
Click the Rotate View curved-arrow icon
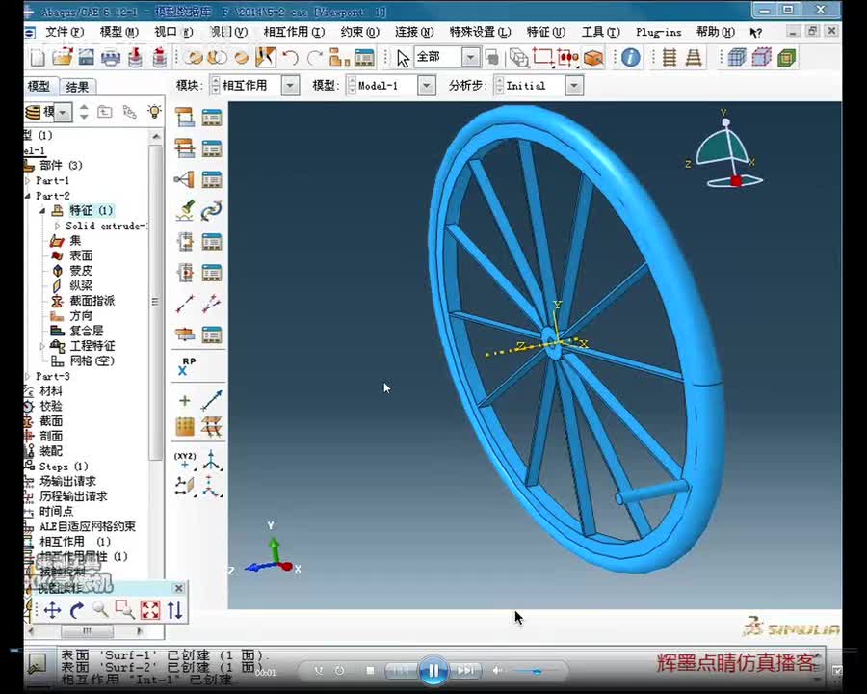point(77,610)
